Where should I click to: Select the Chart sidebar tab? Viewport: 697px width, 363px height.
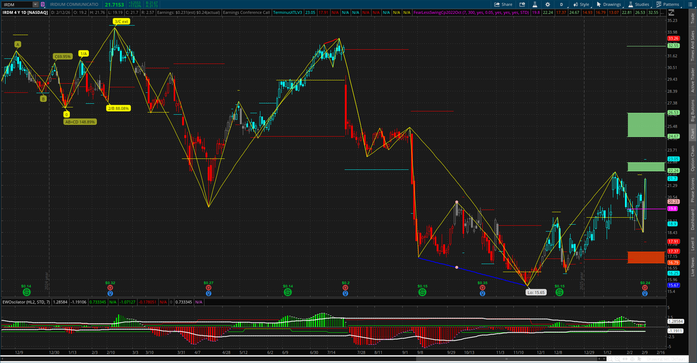click(692, 133)
